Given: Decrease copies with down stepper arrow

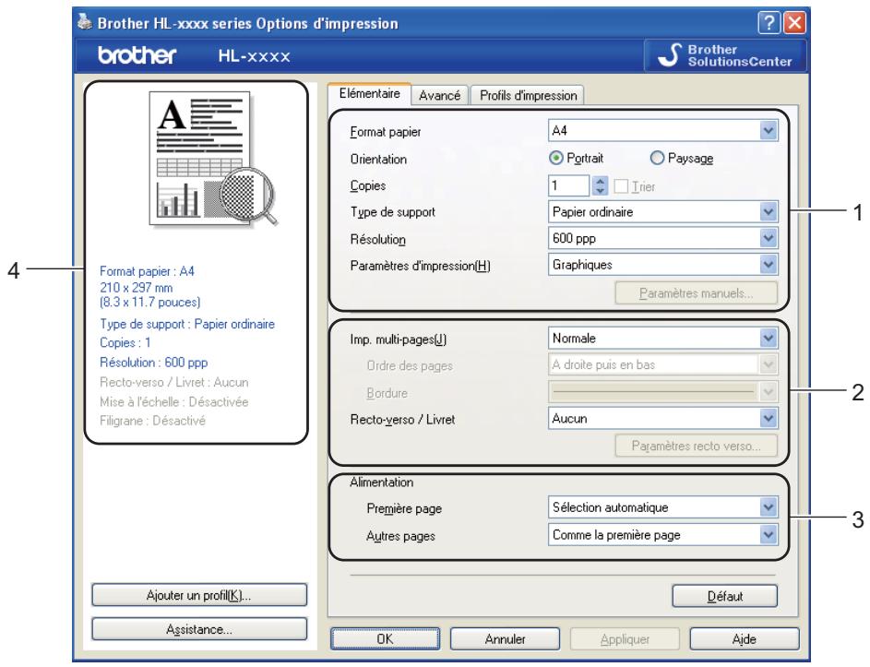Looking at the screenshot, I should click(600, 191).
